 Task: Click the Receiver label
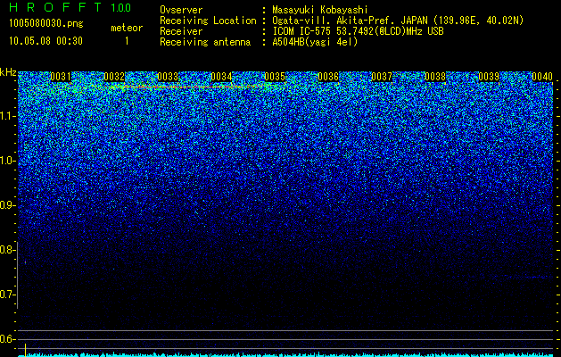coord(181,31)
